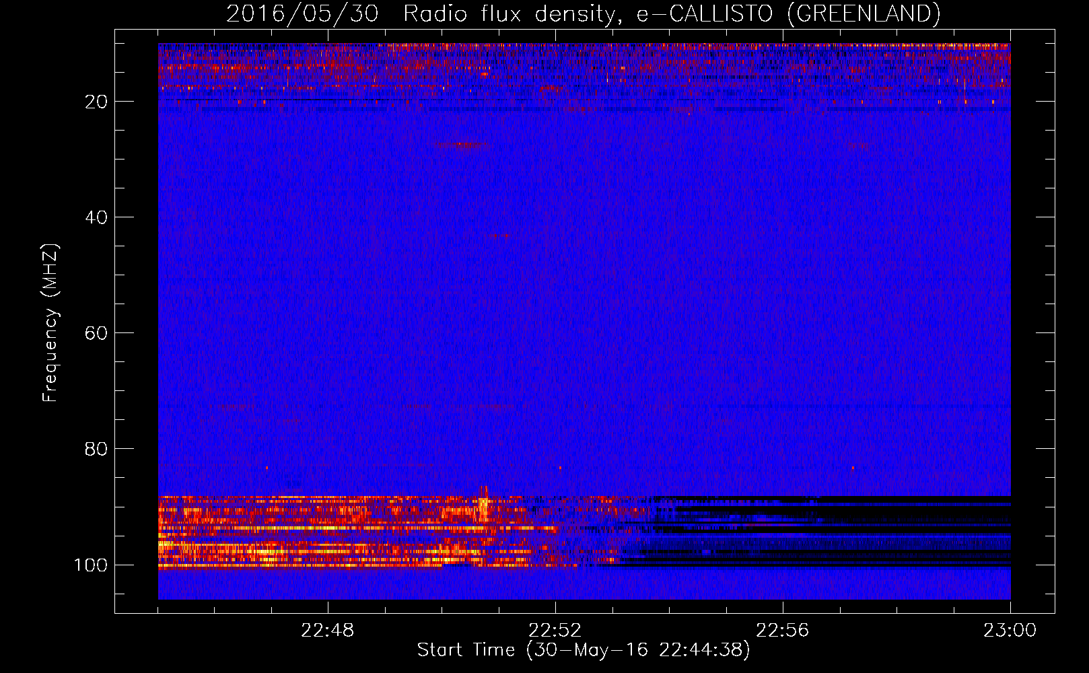Viewport: 1089px width, 673px height.
Task: Click the bright yellow burst spike near 22:50
Action: pyautogui.click(x=483, y=503)
